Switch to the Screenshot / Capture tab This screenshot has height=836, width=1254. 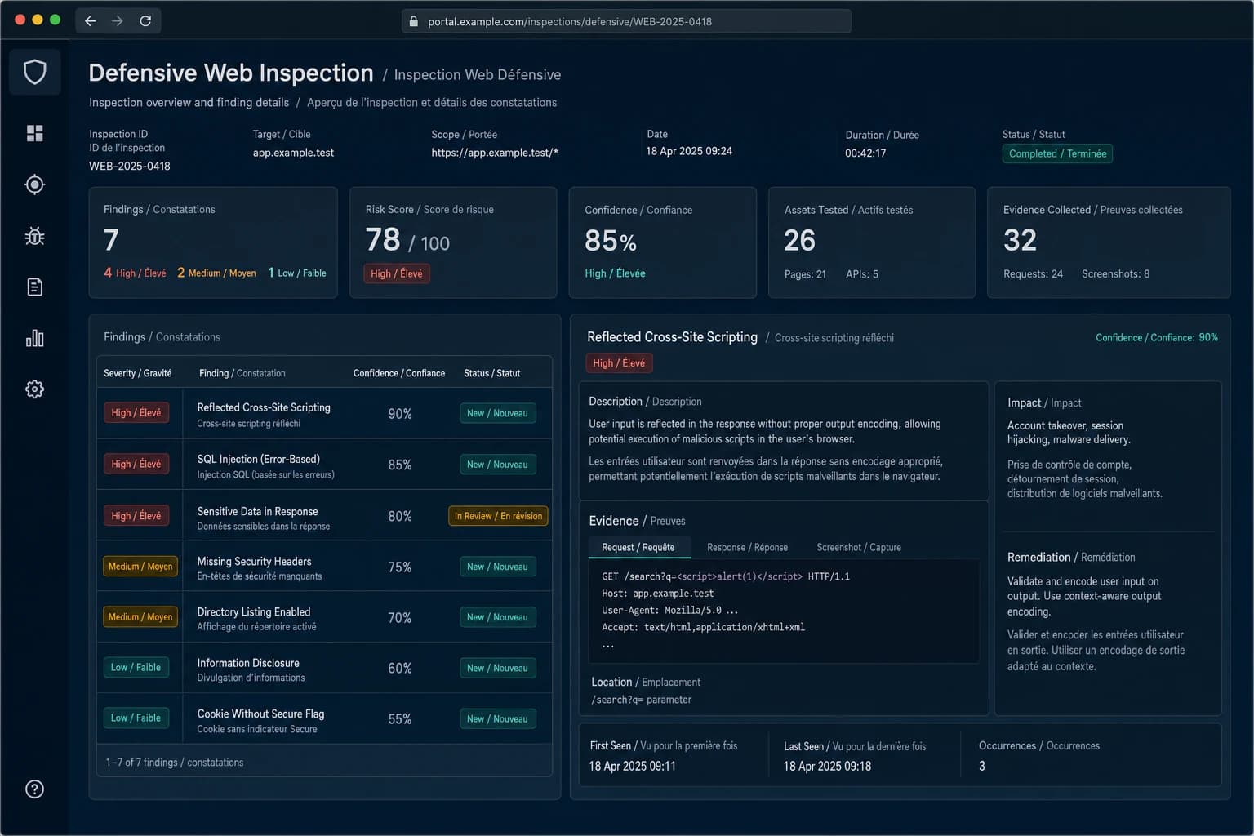pyautogui.click(x=859, y=547)
